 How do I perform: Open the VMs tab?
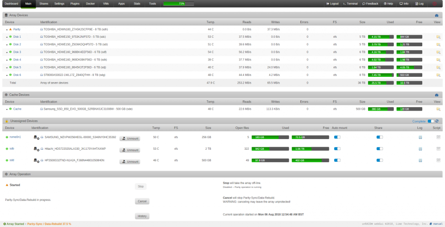(106, 4)
